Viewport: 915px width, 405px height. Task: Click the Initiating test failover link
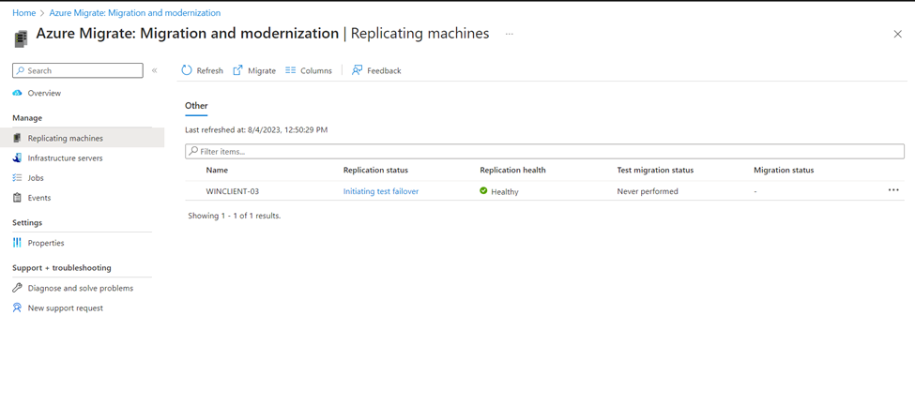pos(381,191)
